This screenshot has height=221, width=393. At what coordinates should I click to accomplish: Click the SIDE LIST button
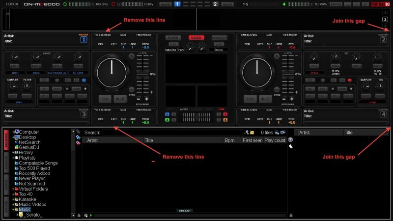pyautogui.click(x=185, y=211)
